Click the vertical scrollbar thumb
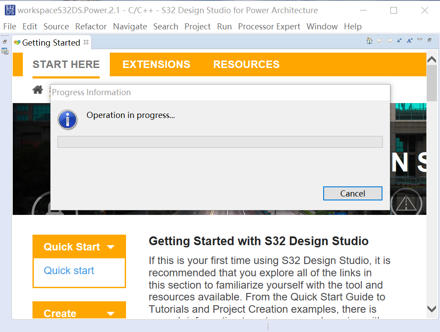The height and width of the screenshot is (332, 440). (432, 83)
